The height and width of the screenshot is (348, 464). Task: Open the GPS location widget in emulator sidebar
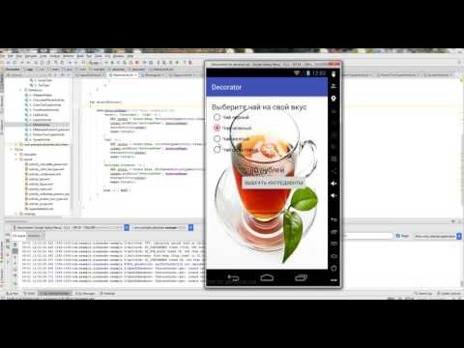pos(333,99)
